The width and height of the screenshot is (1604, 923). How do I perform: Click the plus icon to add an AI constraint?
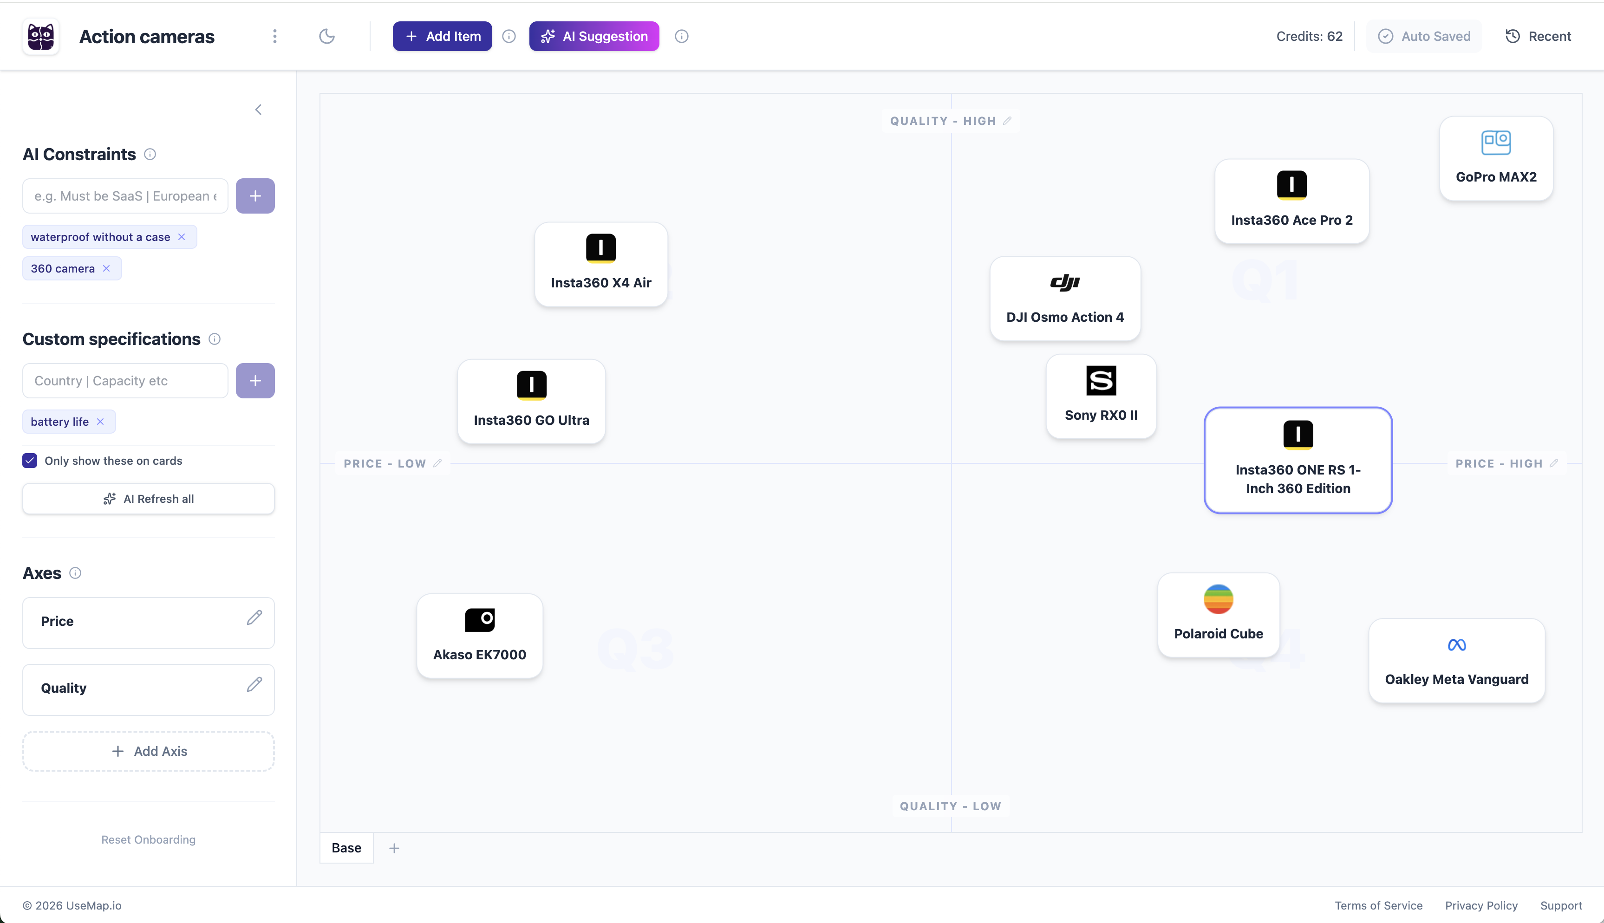tap(255, 195)
